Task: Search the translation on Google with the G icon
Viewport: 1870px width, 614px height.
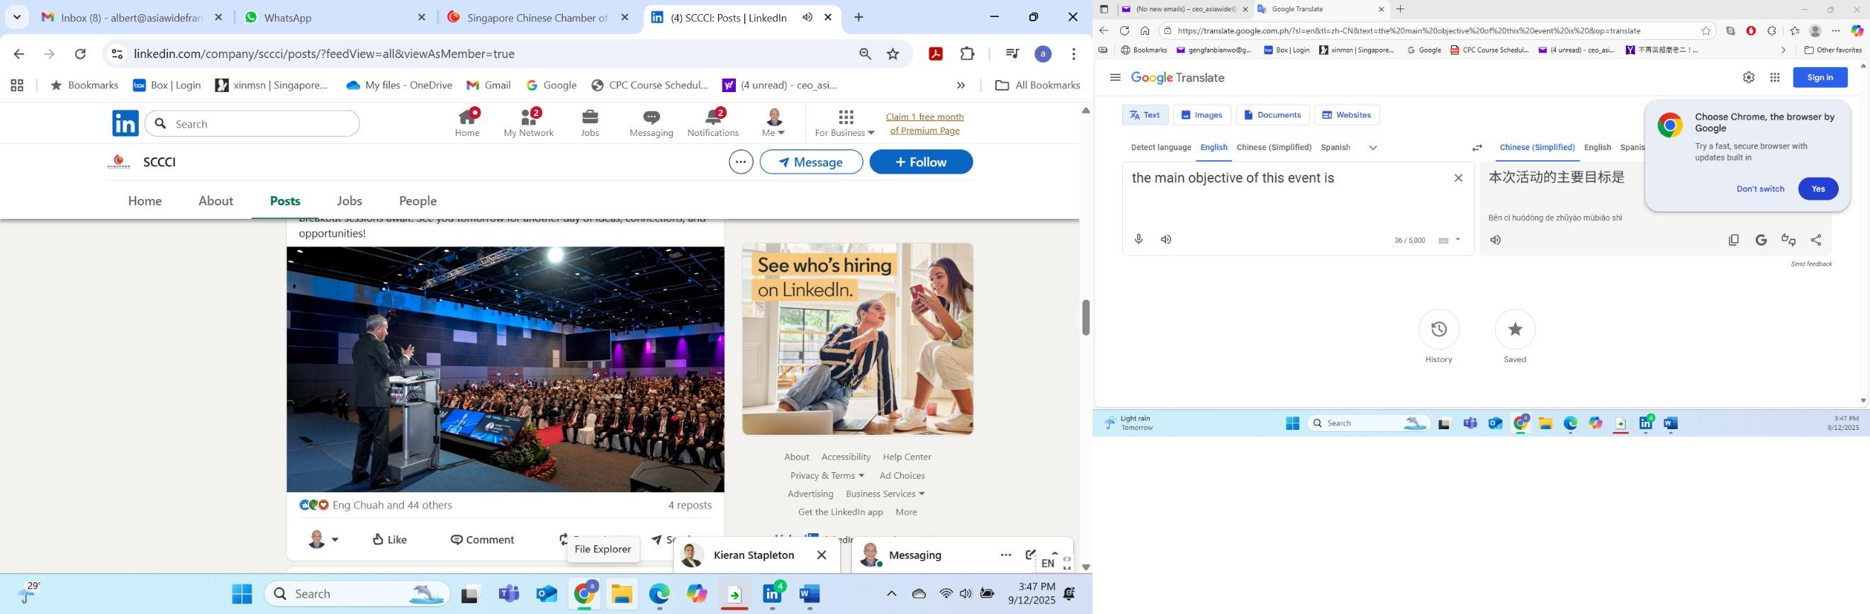Action: click(1761, 240)
